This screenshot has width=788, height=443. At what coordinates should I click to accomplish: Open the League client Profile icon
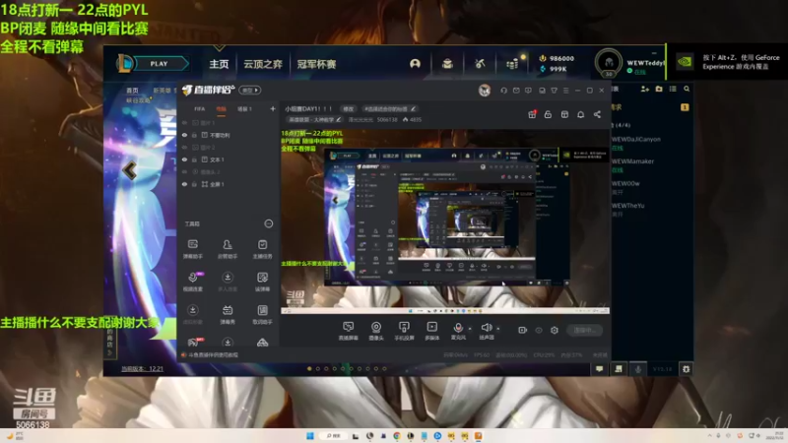[x=415, y=64]
